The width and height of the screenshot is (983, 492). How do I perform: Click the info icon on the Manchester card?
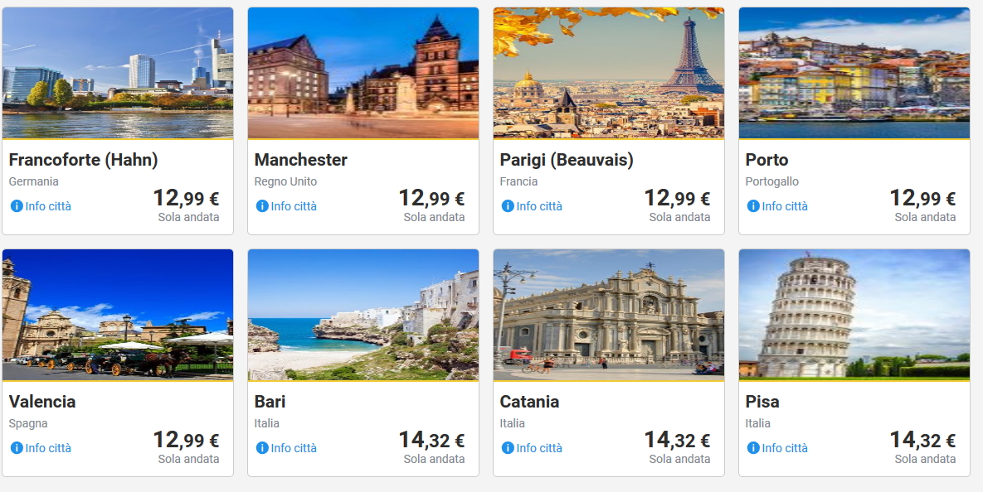pos(262,206)
